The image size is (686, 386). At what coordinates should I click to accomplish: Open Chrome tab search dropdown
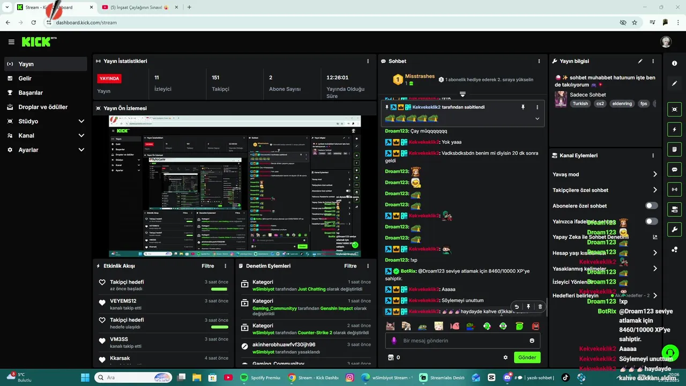7,8
